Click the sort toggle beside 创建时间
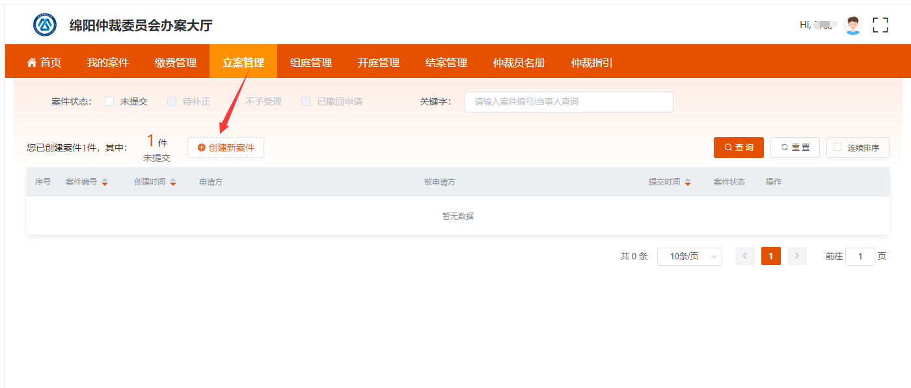Screen dimensions: 911x388 tap(172, 182)
